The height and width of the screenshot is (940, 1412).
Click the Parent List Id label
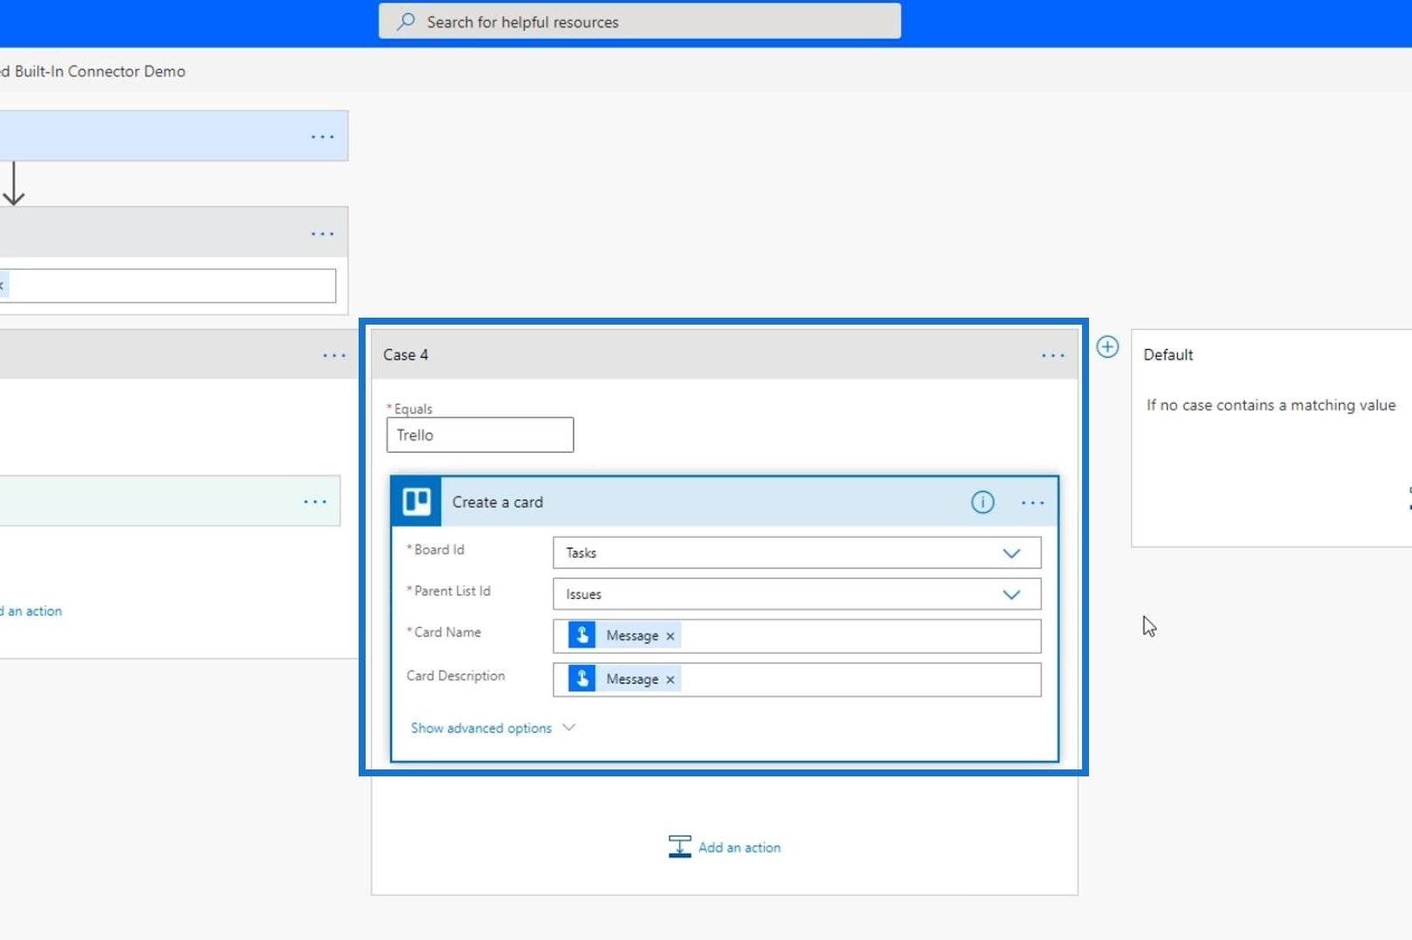452,591
